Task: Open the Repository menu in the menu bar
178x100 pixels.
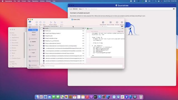Action: click(x=35, y=1)
